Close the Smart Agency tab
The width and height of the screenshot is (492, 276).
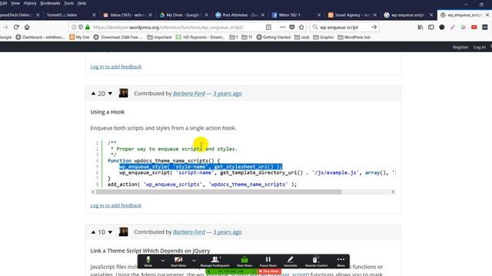click(x=374, y=15)
